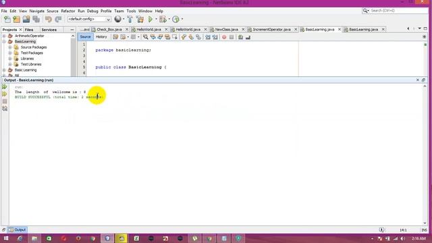This screenshot has width=432, height=243.
Task: Click the green Run Project arrow
Action: [151, 20]
